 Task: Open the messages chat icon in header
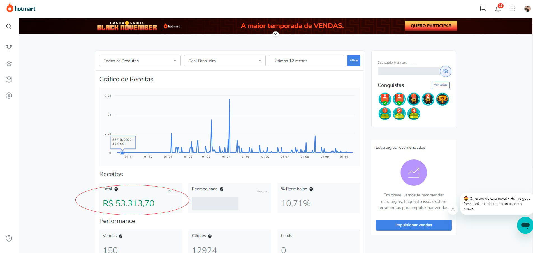(x=483, y=9)
